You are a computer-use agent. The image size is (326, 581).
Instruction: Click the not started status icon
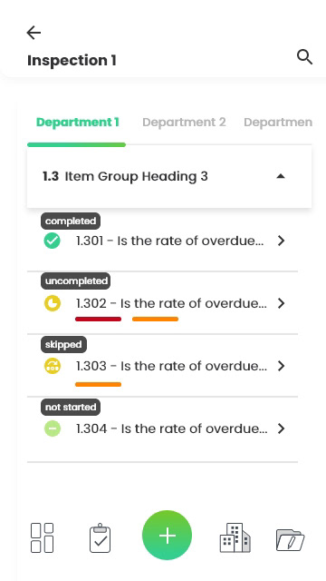coord(53,428)
